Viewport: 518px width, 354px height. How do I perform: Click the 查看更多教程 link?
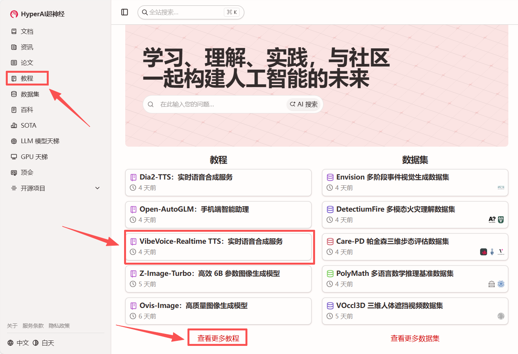pos(217,337)
